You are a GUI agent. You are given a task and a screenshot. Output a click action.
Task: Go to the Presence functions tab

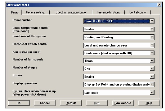coord(109,12)
